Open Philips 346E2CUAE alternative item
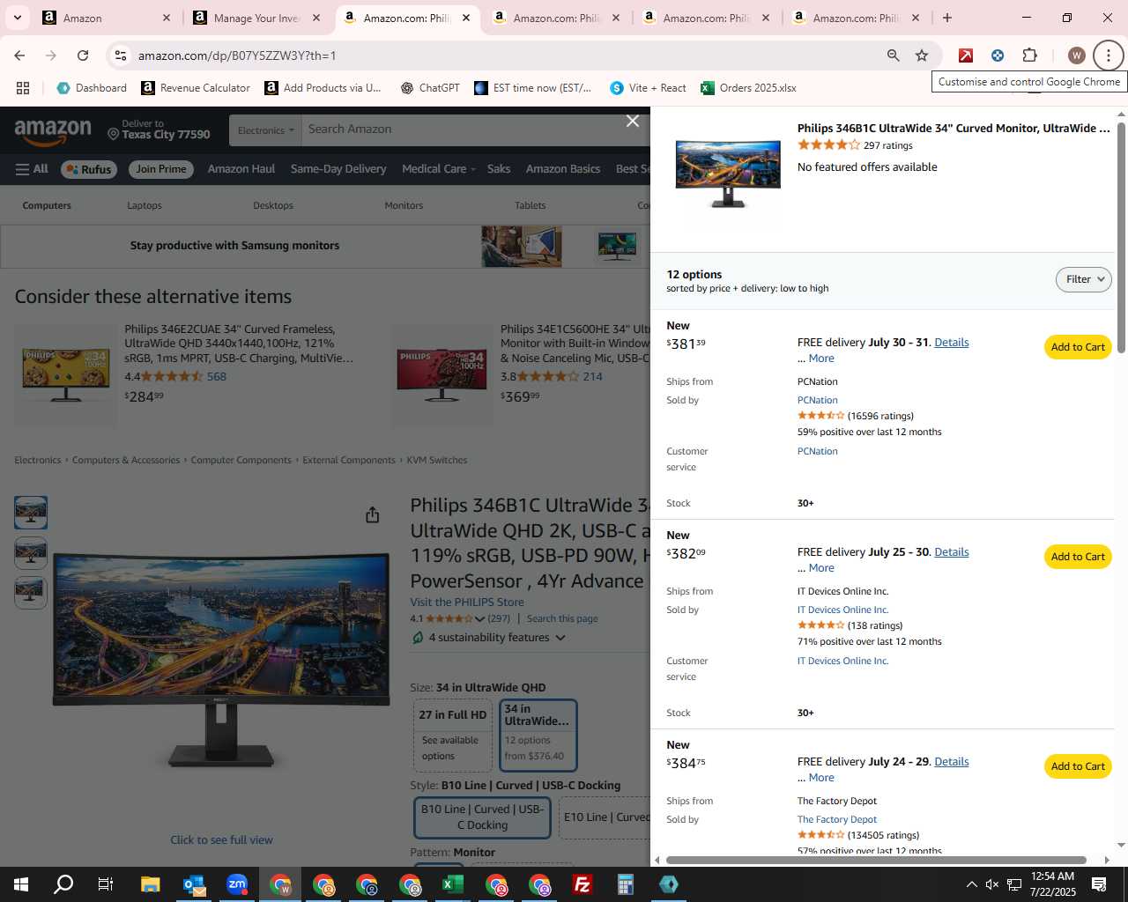This screenshot has height=902, width=1128. (x=239, y=344)
